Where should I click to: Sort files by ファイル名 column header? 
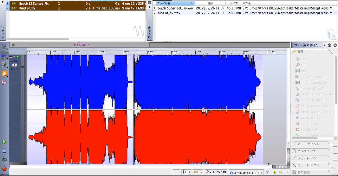coord(175,3)
